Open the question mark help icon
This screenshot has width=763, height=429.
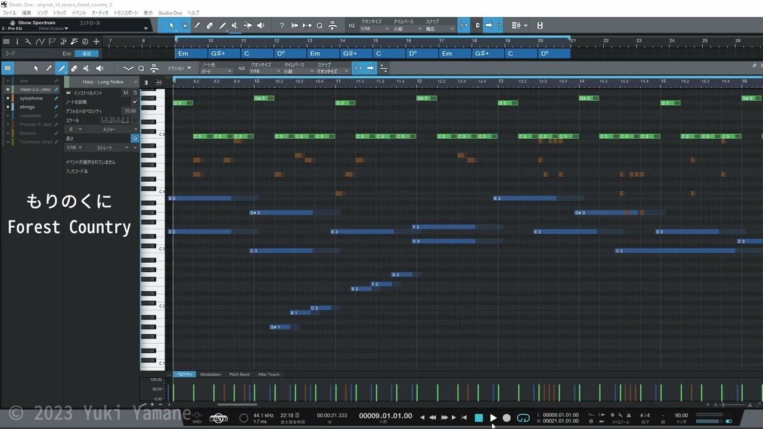click(x=281, y=26)
